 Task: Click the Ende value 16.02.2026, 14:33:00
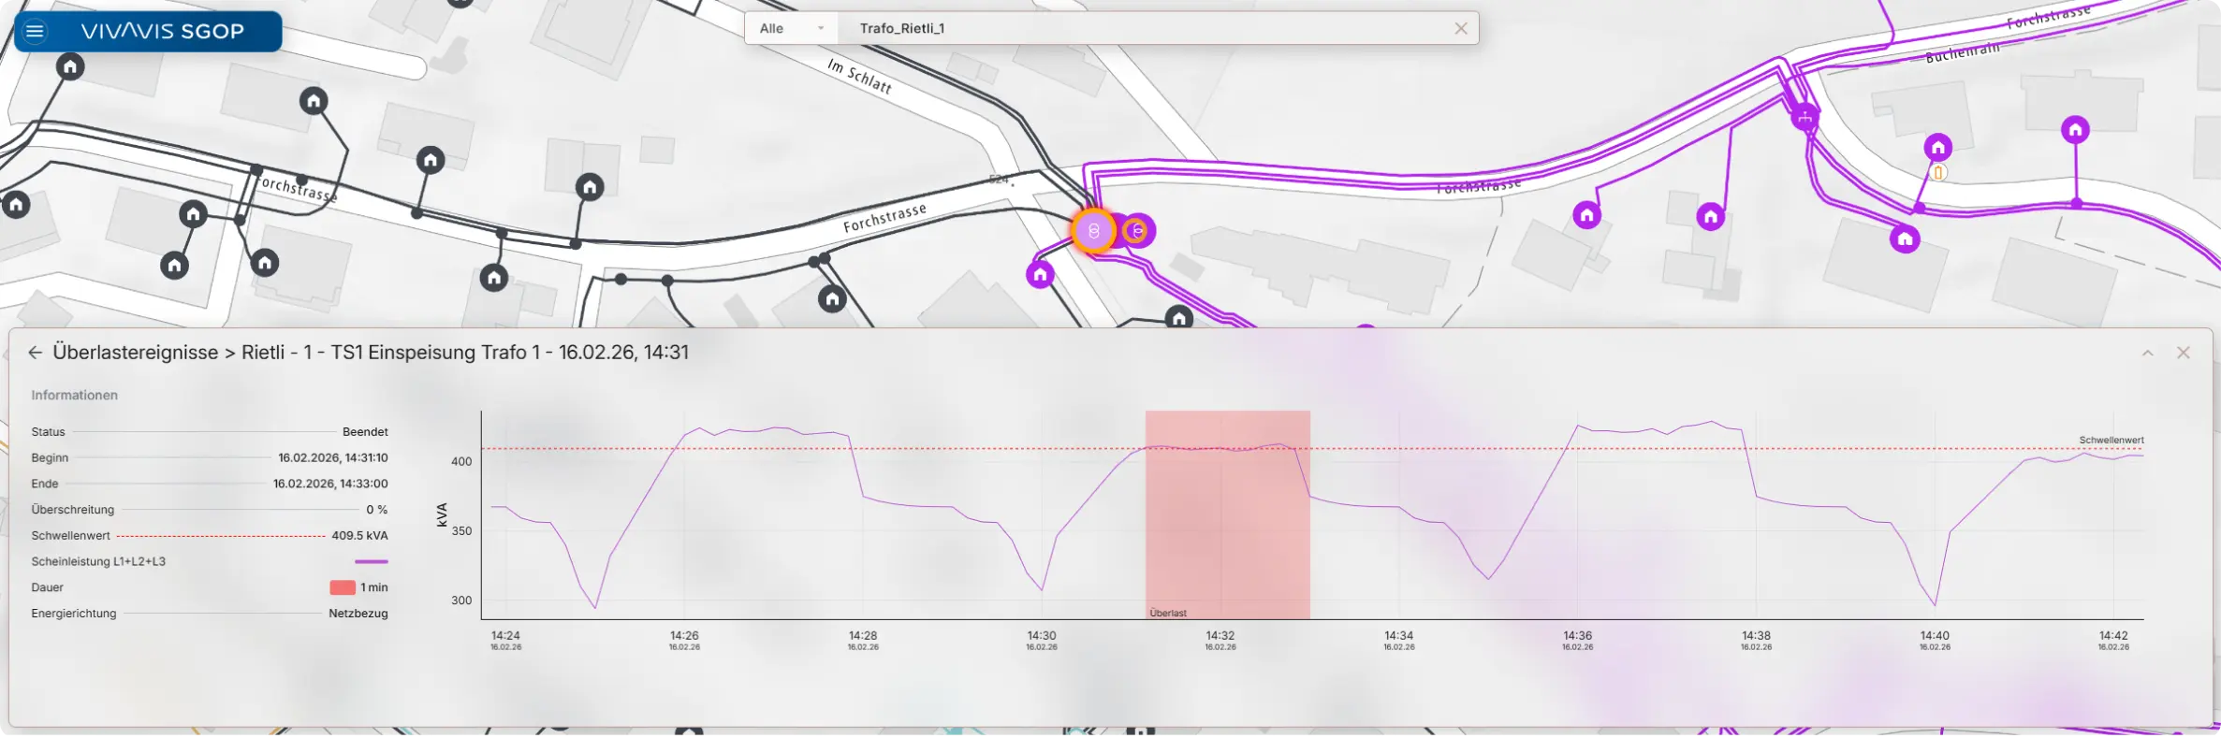(x=330, y=484)
